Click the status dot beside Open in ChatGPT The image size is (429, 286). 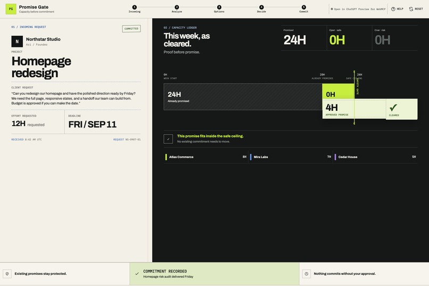coord(332,9)
